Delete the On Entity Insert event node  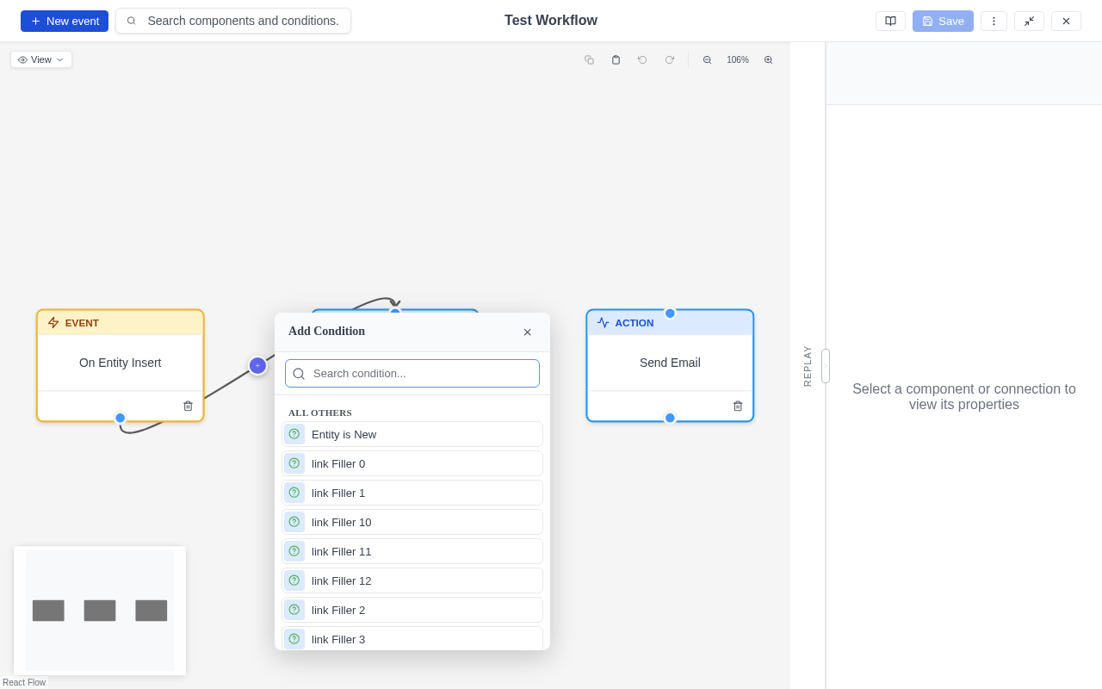(x=188, y=406)
